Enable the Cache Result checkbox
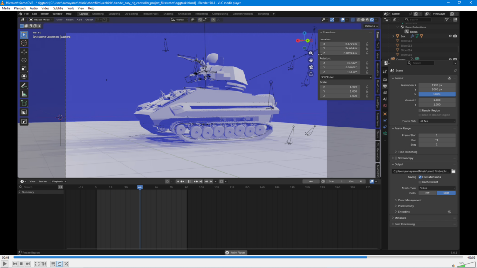 pos(420,182)
